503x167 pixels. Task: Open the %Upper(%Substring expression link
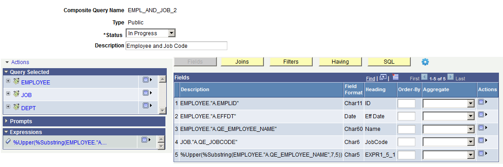tap(60, 143)
